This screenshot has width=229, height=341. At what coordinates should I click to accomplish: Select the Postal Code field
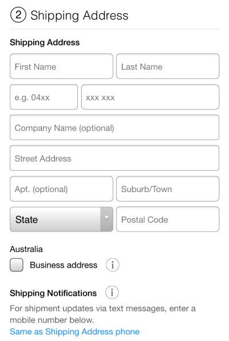[168, 219]
